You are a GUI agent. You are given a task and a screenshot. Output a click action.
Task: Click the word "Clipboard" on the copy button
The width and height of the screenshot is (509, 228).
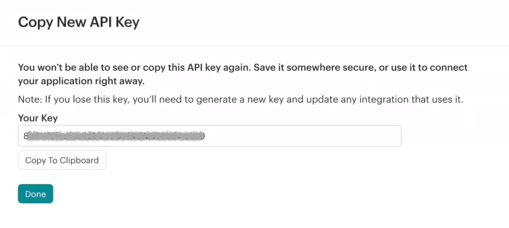[x=79, y=160]
